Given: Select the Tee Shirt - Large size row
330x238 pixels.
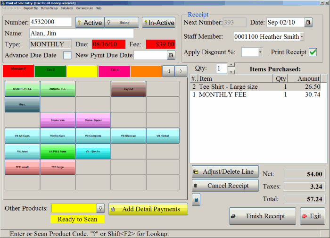Looking at the screenshot, I should coord(256,86).
